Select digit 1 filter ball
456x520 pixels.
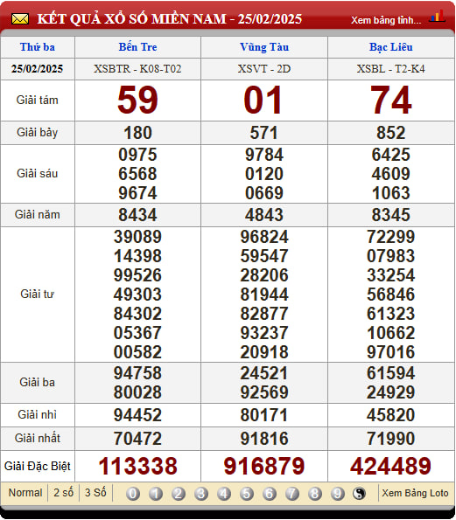(x=156, y=494)
